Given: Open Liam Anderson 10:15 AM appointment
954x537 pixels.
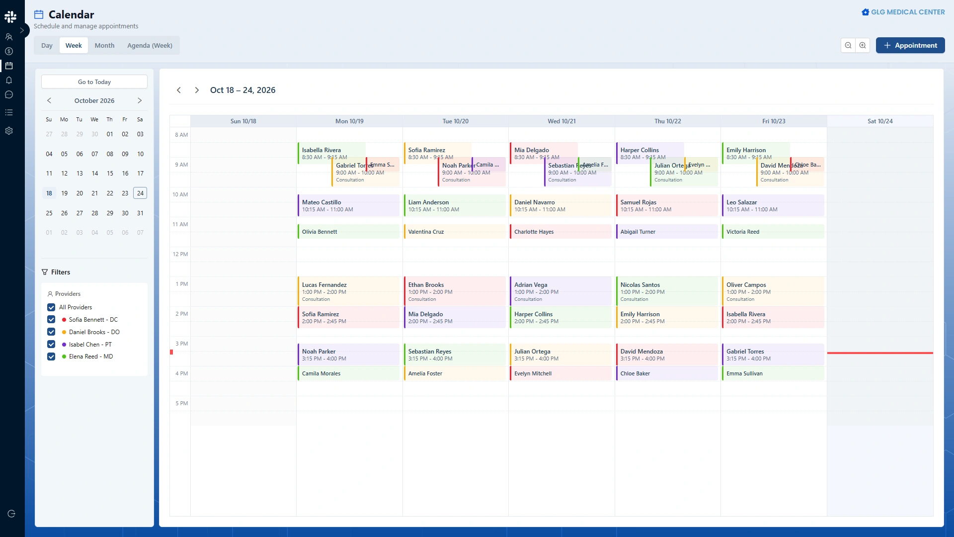Looking at the screenshot, I should pos(455,205).
